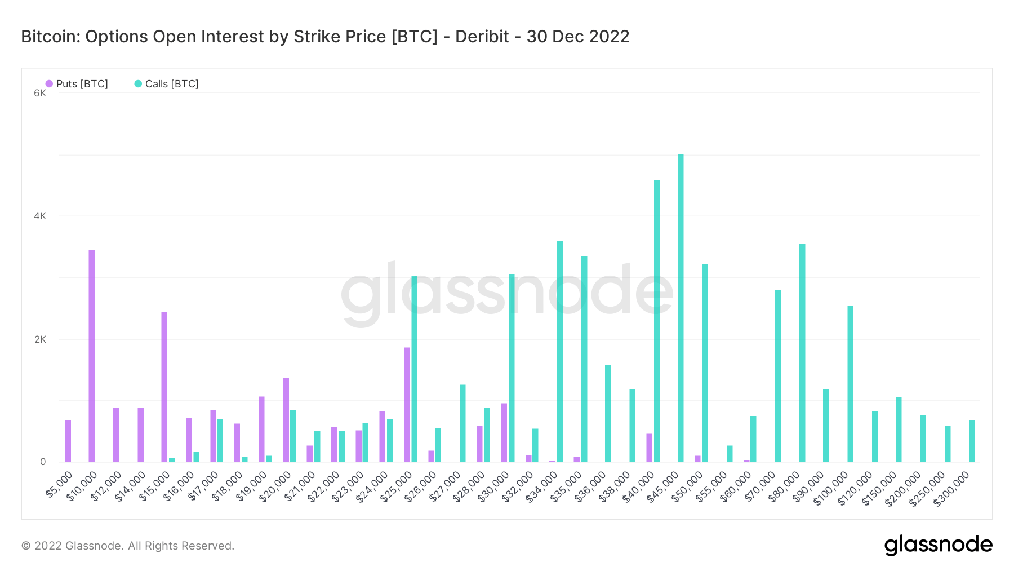Click the Glassnode copyright notice
Image resolution: width=1014 pixels, height=571 pixels.
click(x=128, y=546)
